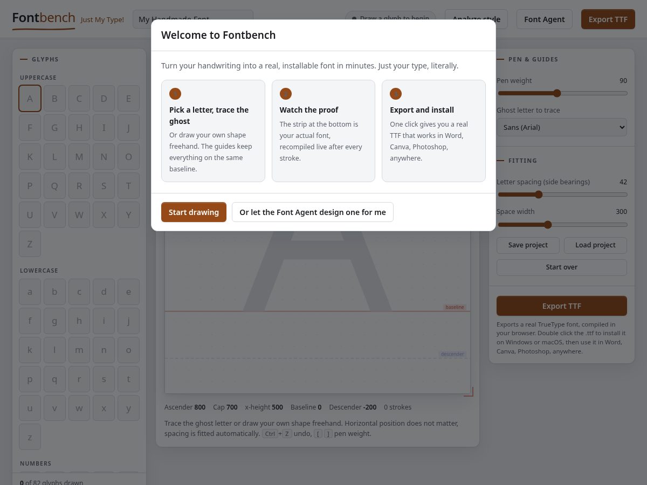Select lowercase glyph m
647x485 pixels.
pyautogui.click(x=79, y=350)
